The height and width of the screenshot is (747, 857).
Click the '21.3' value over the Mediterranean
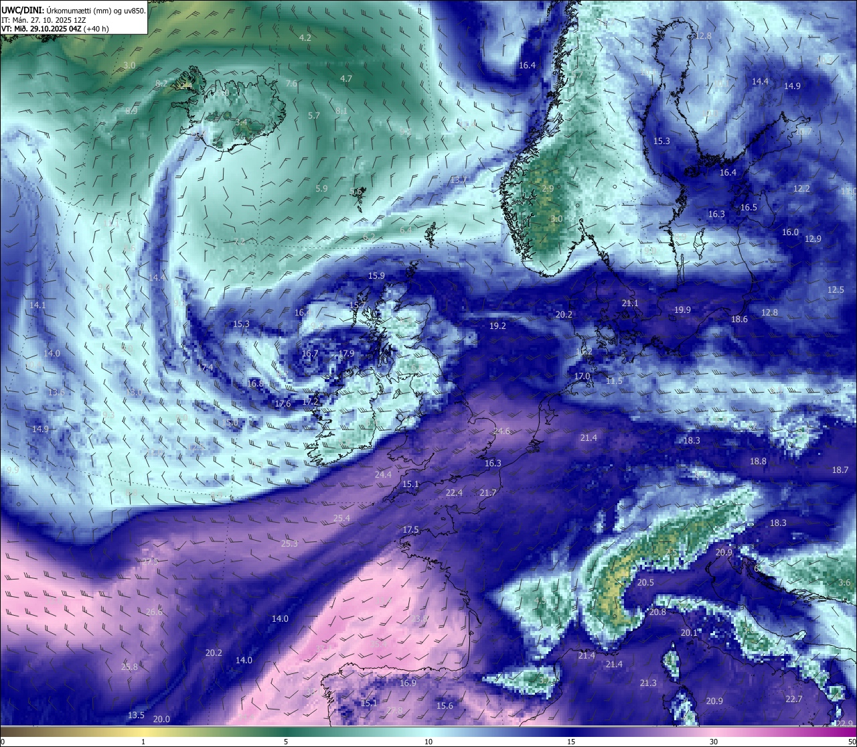[x=648, y=683]
